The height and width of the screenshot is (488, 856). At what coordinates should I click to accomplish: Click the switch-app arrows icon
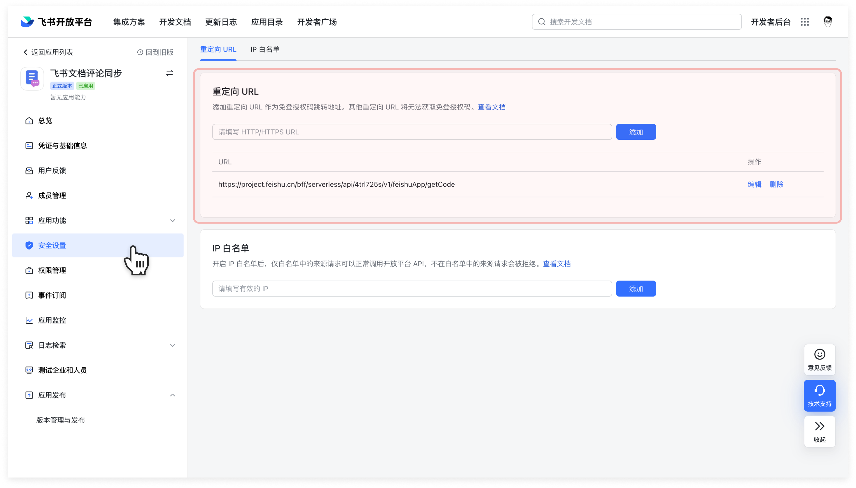point(169,73)
